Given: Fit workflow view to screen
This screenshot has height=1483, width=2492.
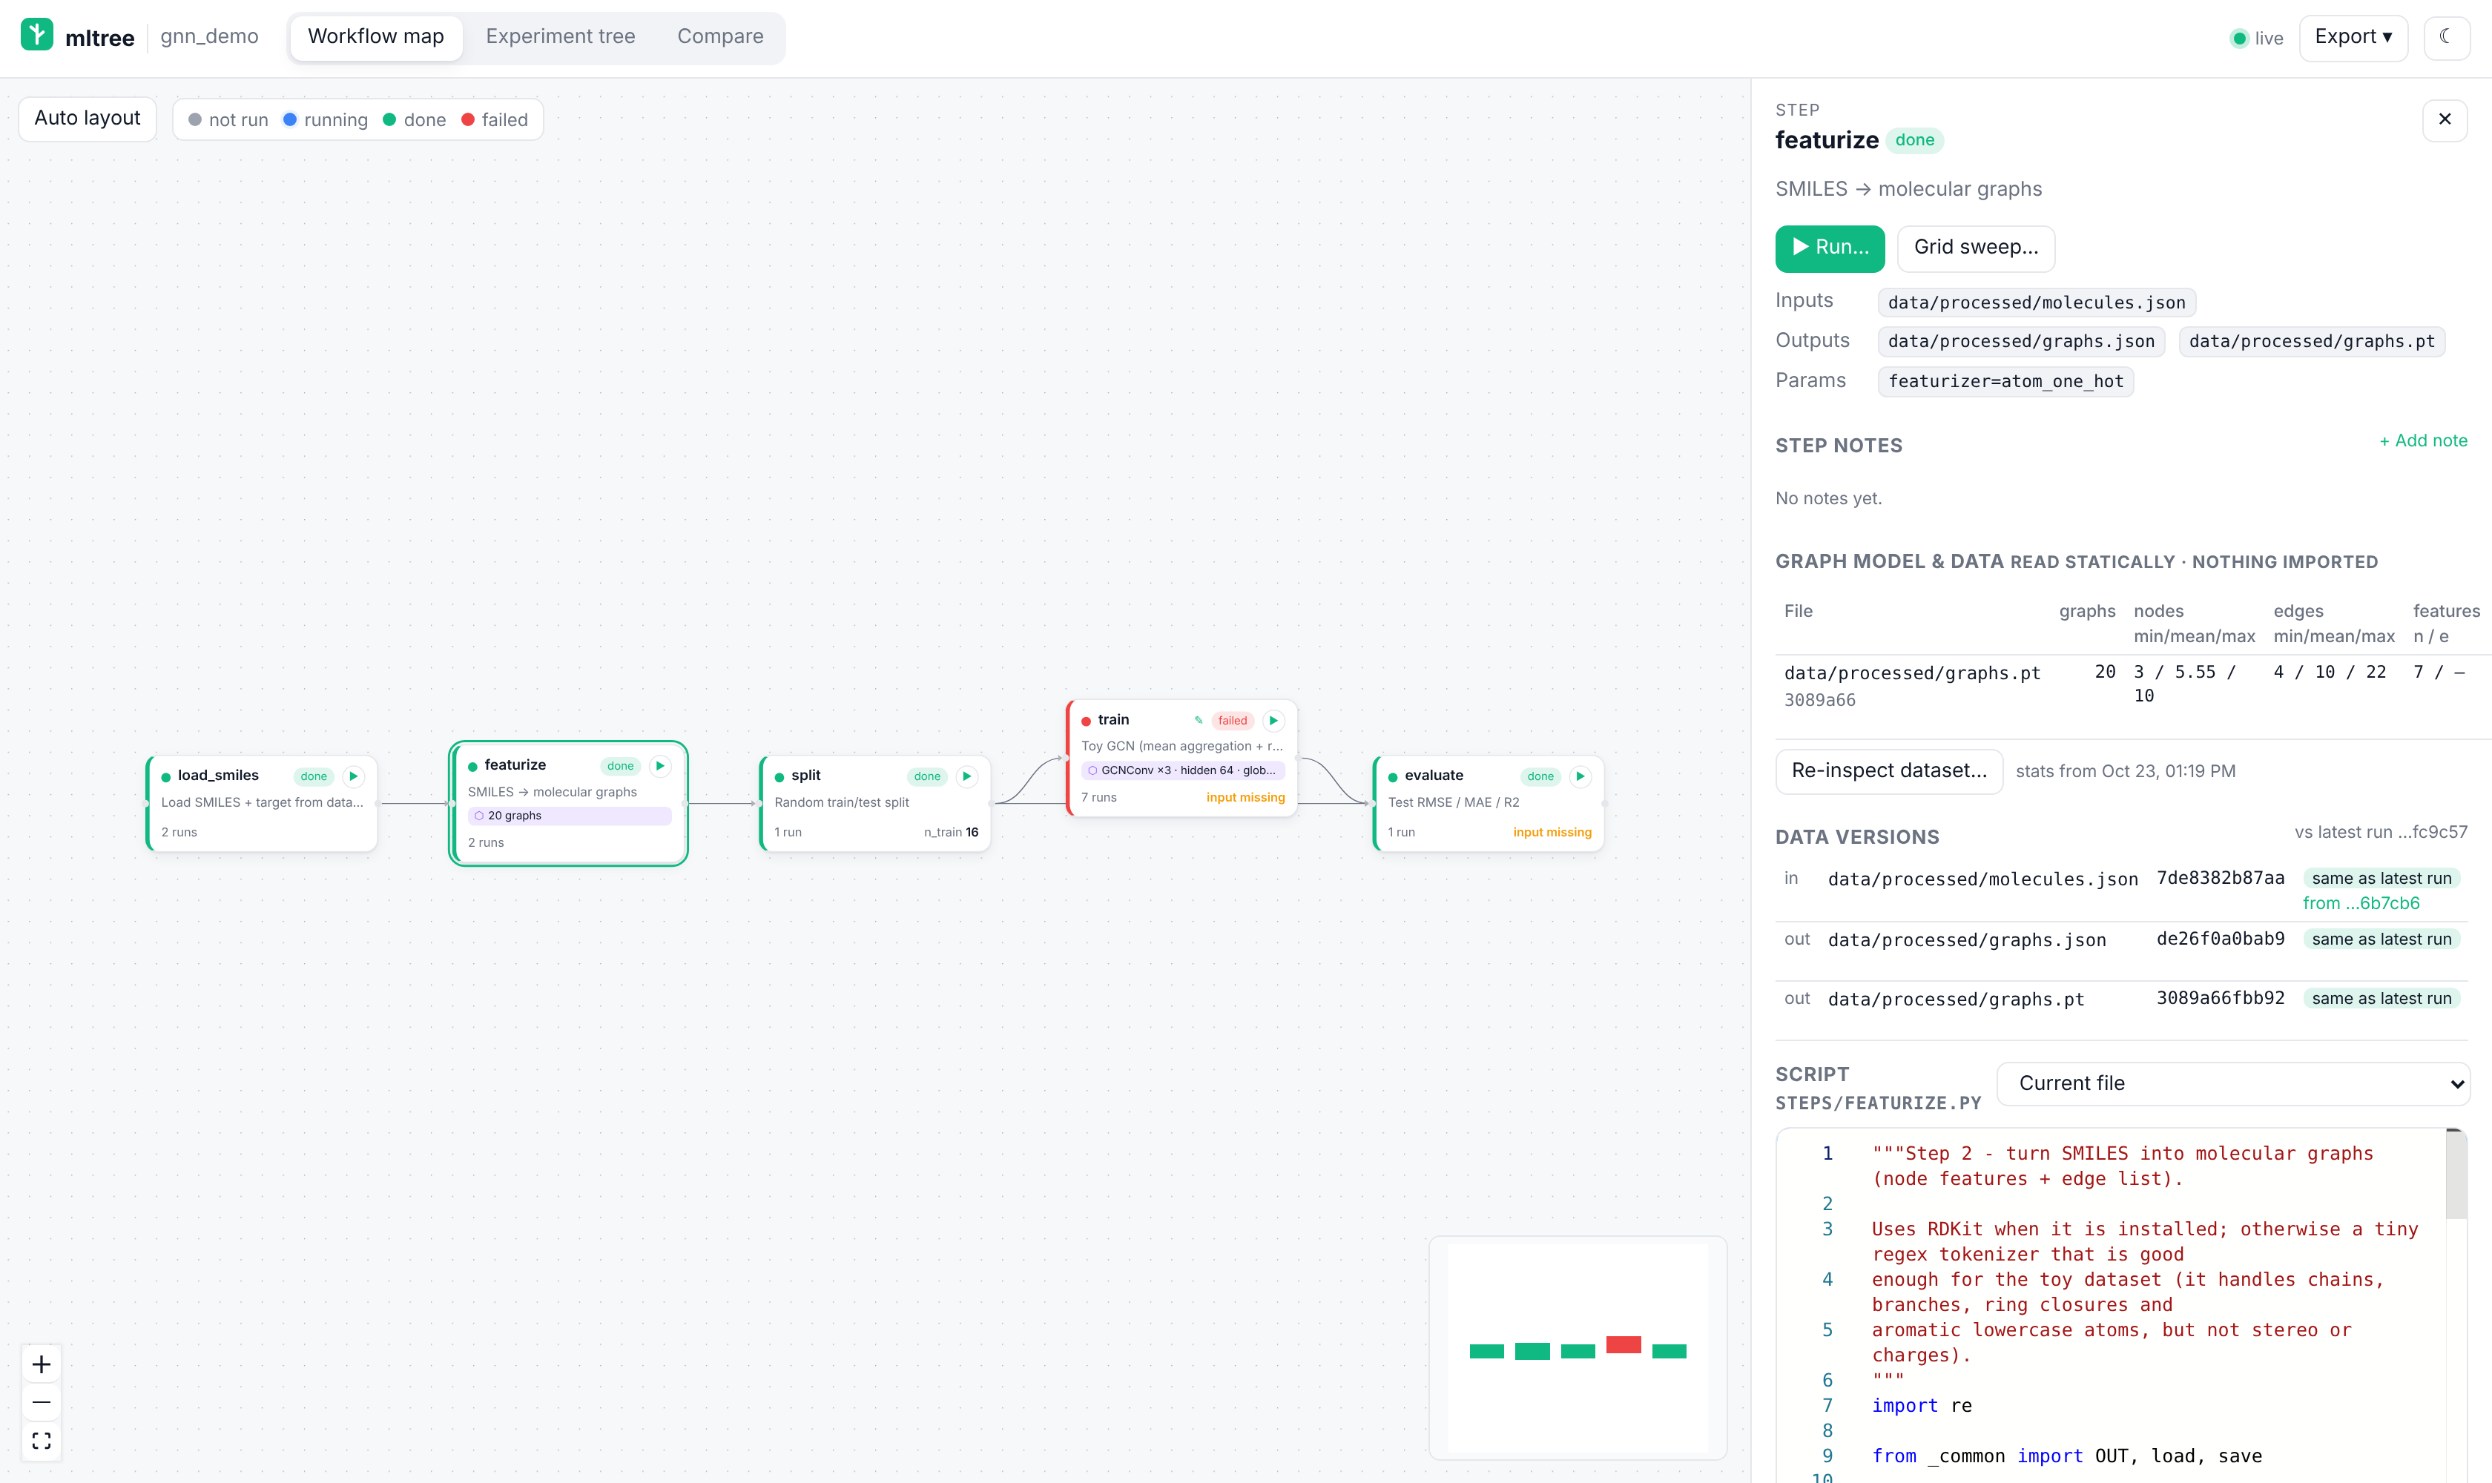Looking at the screenshot, I should 41,1440.
